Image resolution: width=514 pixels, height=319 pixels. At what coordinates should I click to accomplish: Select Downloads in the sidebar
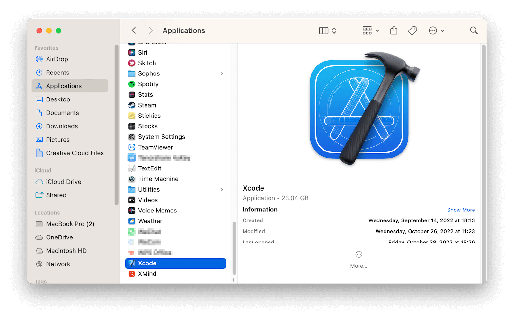(x=61, y=126)
